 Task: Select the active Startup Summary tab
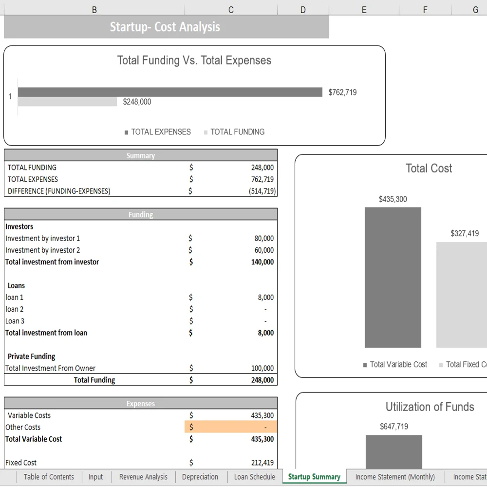(314, 477)
